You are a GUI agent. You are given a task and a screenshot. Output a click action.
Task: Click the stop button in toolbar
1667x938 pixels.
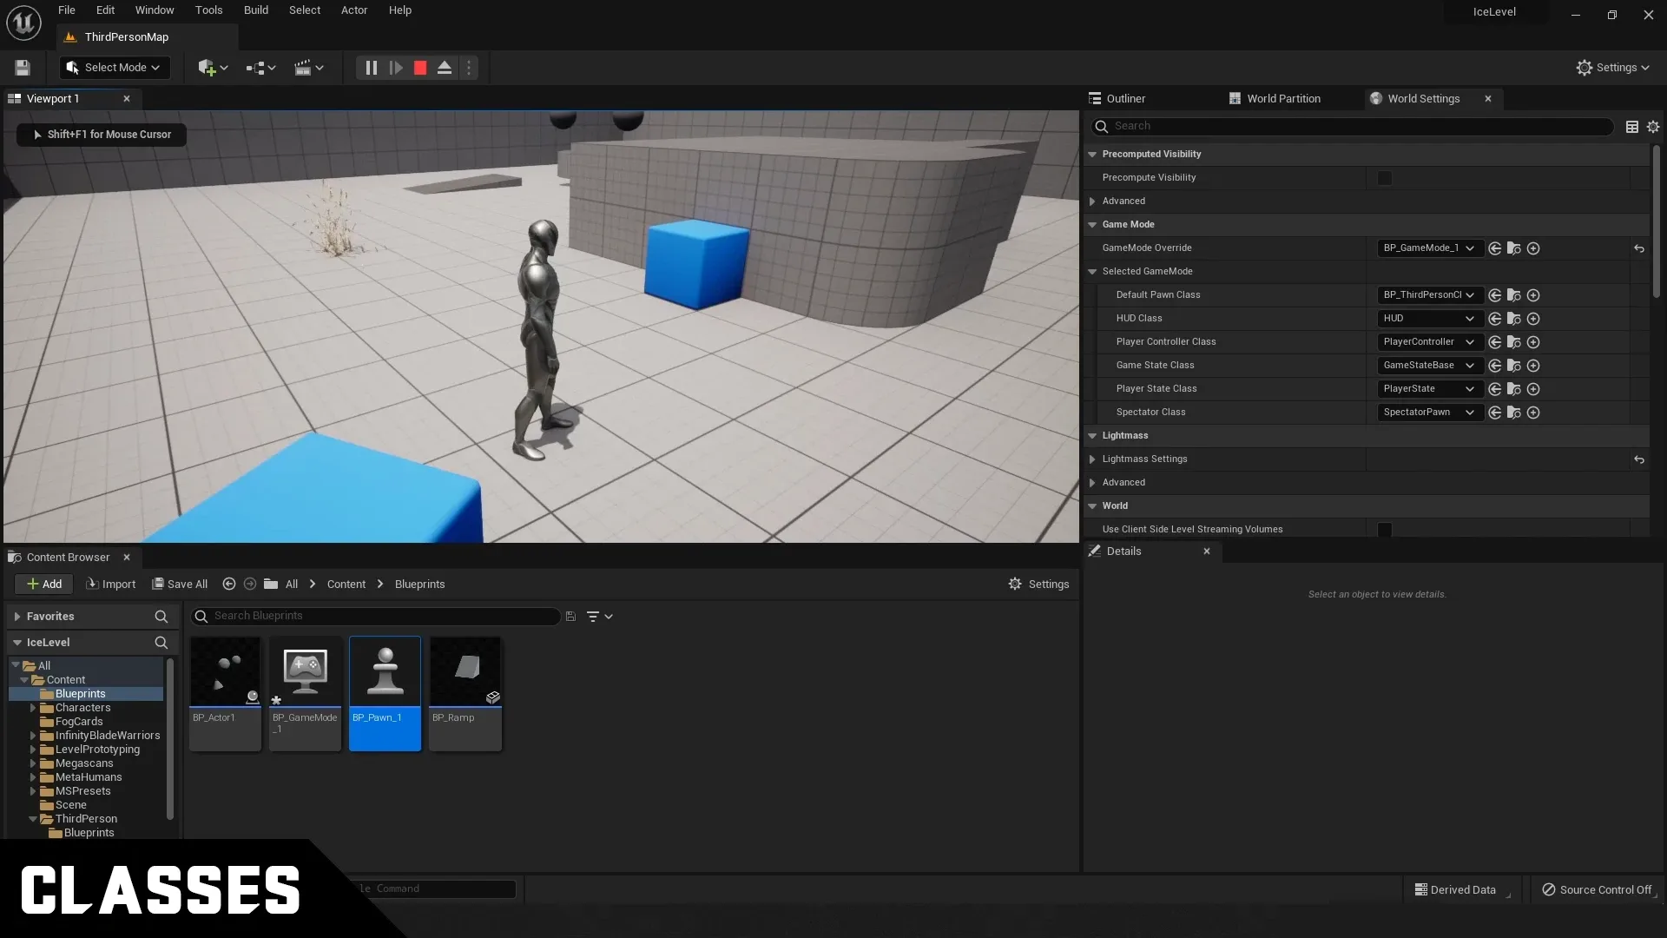(x=419, y=66)
